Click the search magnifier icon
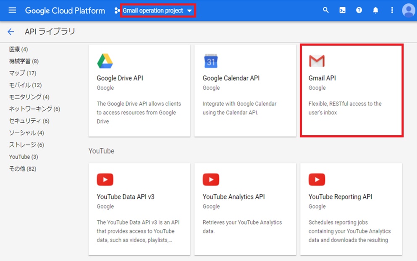417x261 pixels. 326,10
